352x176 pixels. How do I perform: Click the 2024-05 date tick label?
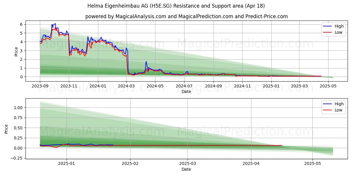[x=155, y=86]
